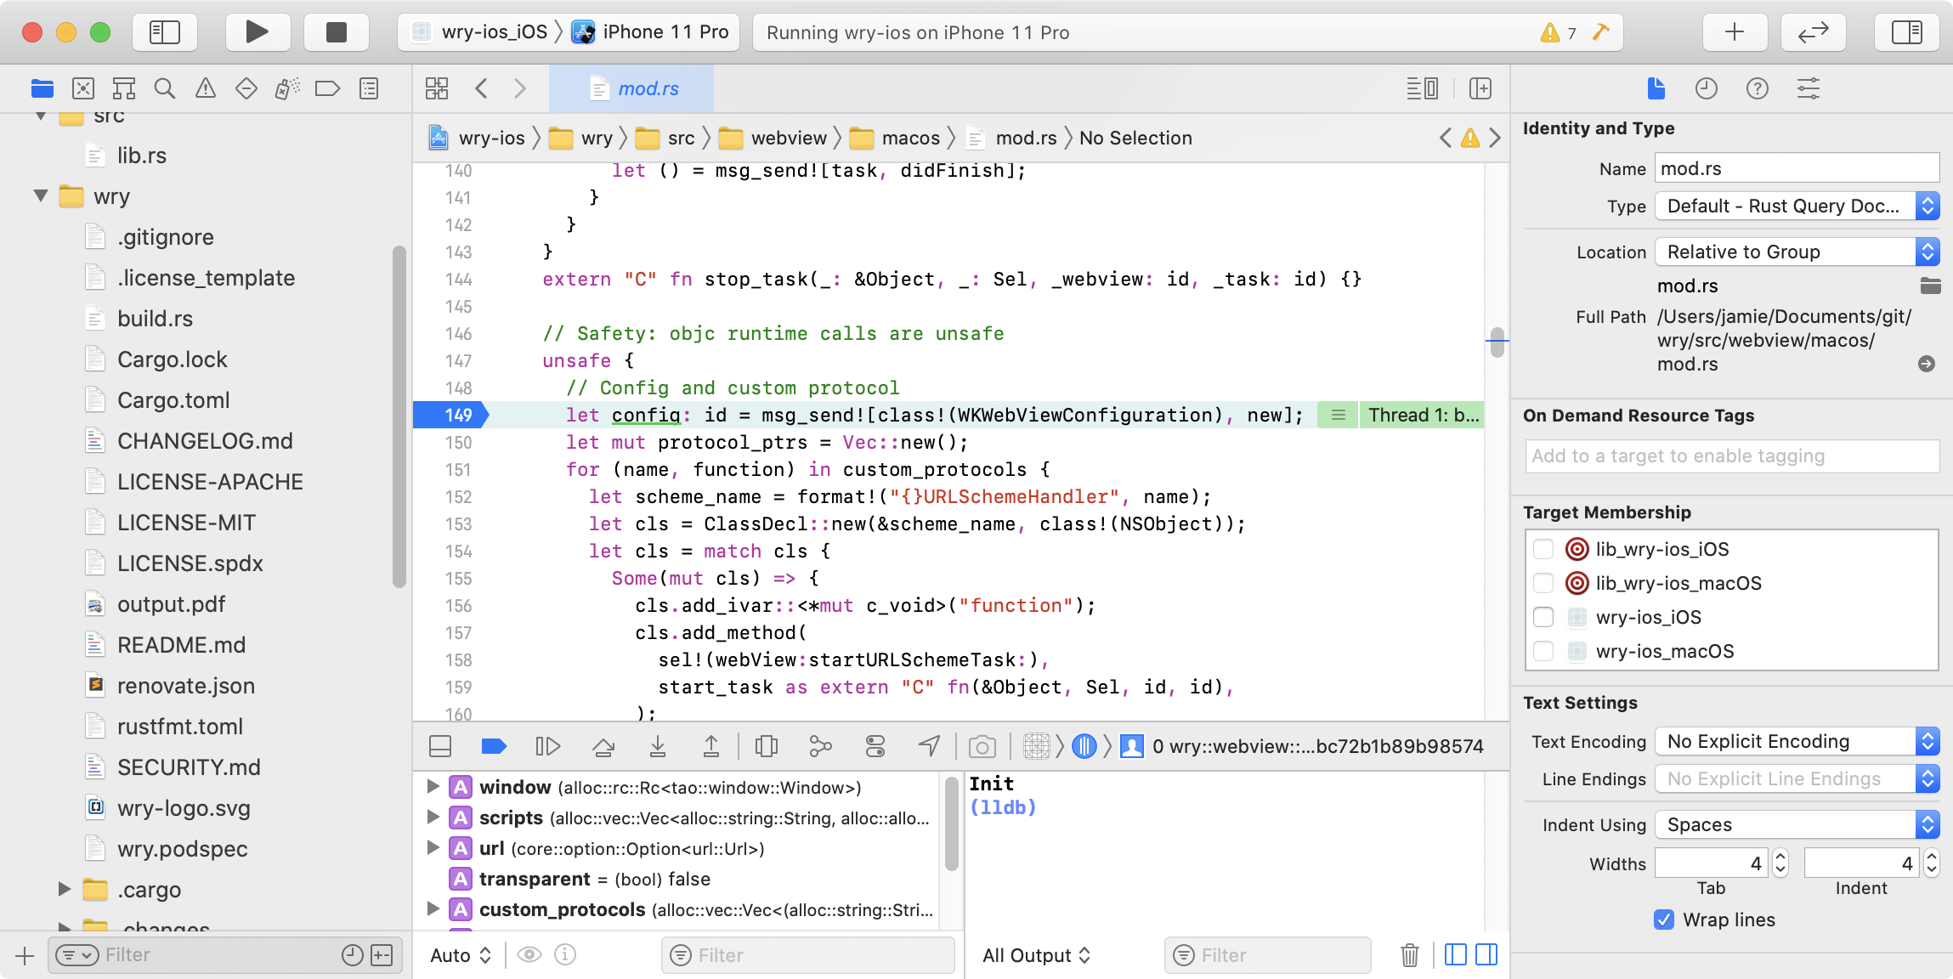Deactivate breakpoints toggle in debug bar
This screenshot has height=979, width=1953.
tap(494, 747)
